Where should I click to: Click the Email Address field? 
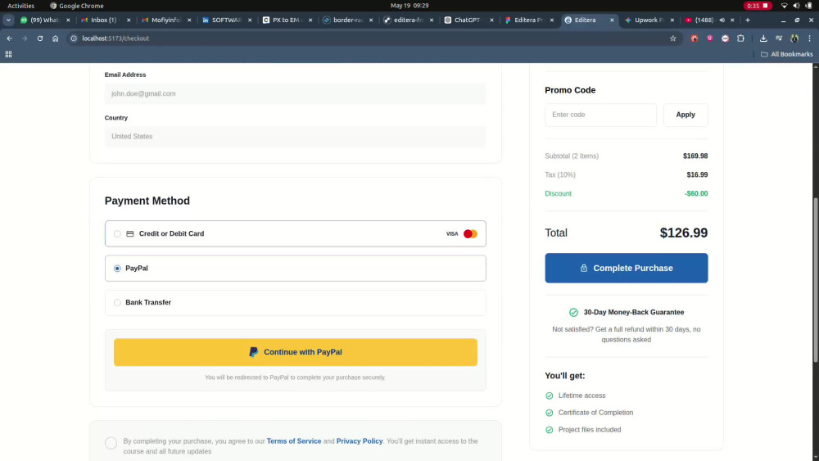(x=295, y=93)
